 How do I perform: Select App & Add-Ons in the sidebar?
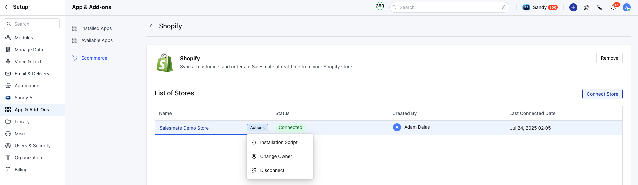click(32, 110)
